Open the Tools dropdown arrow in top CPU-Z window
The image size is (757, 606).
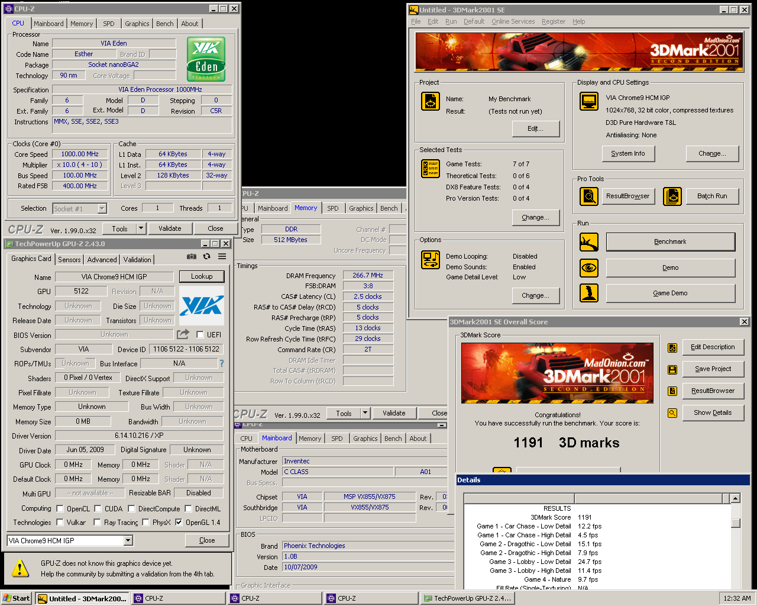(x=141, y=228)
